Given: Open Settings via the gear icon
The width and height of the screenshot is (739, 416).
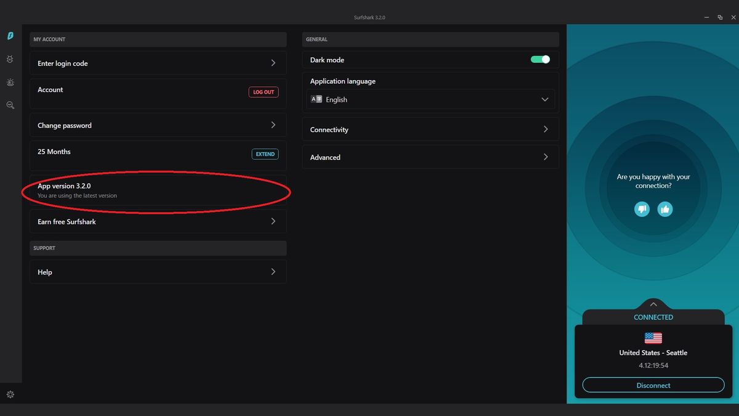Looking at the screenshot, I should click(x=10, y=394).
